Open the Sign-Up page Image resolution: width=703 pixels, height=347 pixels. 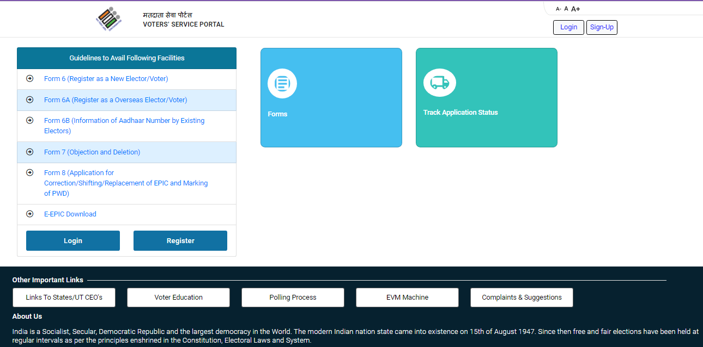[x=602, y=27]
